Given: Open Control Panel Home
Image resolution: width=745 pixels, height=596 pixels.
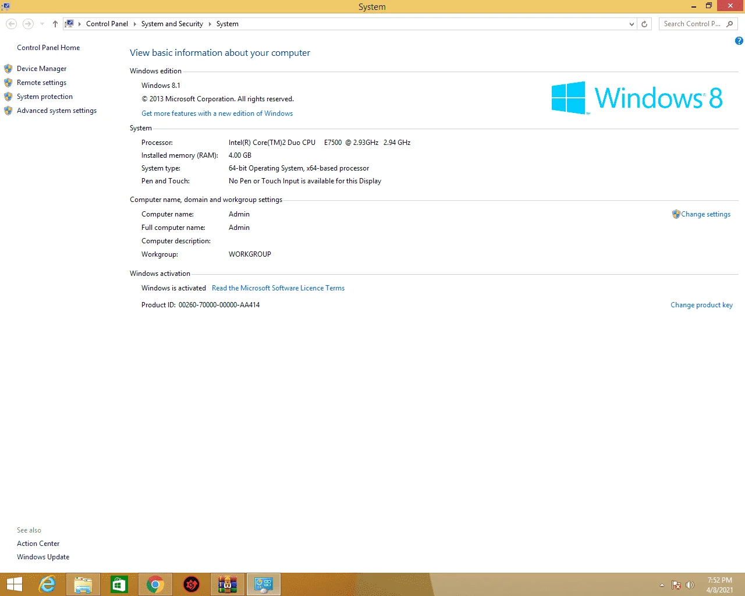Looking at the screenshot, I should coord(48,48).
